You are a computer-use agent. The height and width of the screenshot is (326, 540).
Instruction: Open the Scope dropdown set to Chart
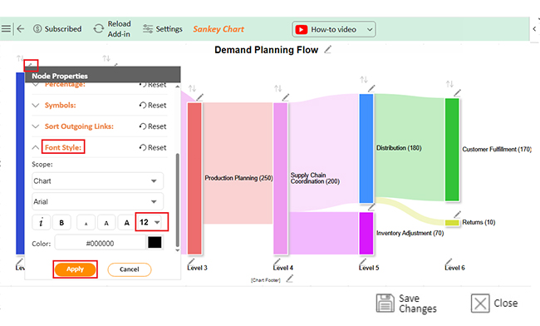click(x=97, y=181)
